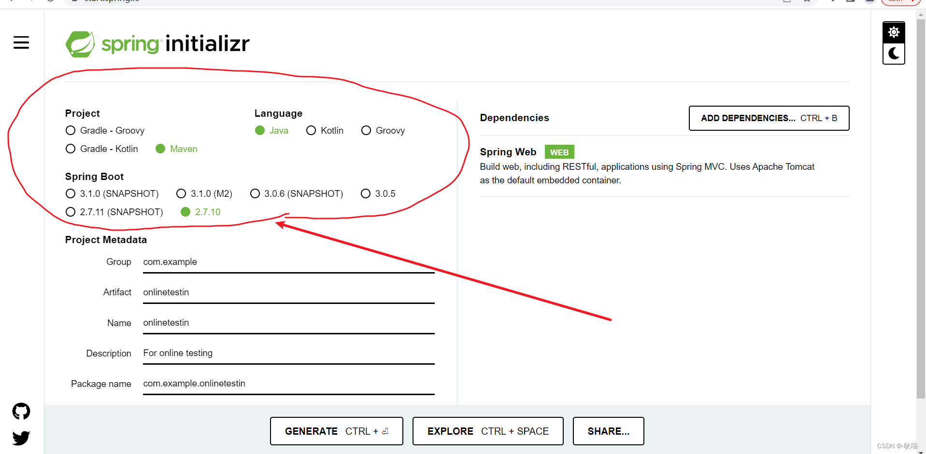
Task: Click the Description input field
Action: pyautogui.click(x=289, y=354)
